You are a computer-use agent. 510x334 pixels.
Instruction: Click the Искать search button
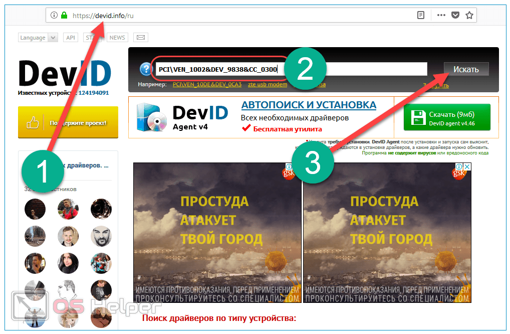point(466,69)
